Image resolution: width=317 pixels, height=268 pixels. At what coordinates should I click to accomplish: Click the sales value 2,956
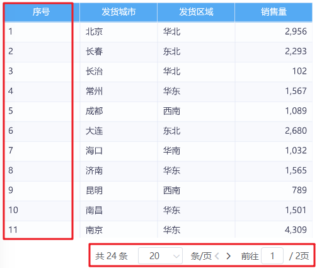coord(296,32)
